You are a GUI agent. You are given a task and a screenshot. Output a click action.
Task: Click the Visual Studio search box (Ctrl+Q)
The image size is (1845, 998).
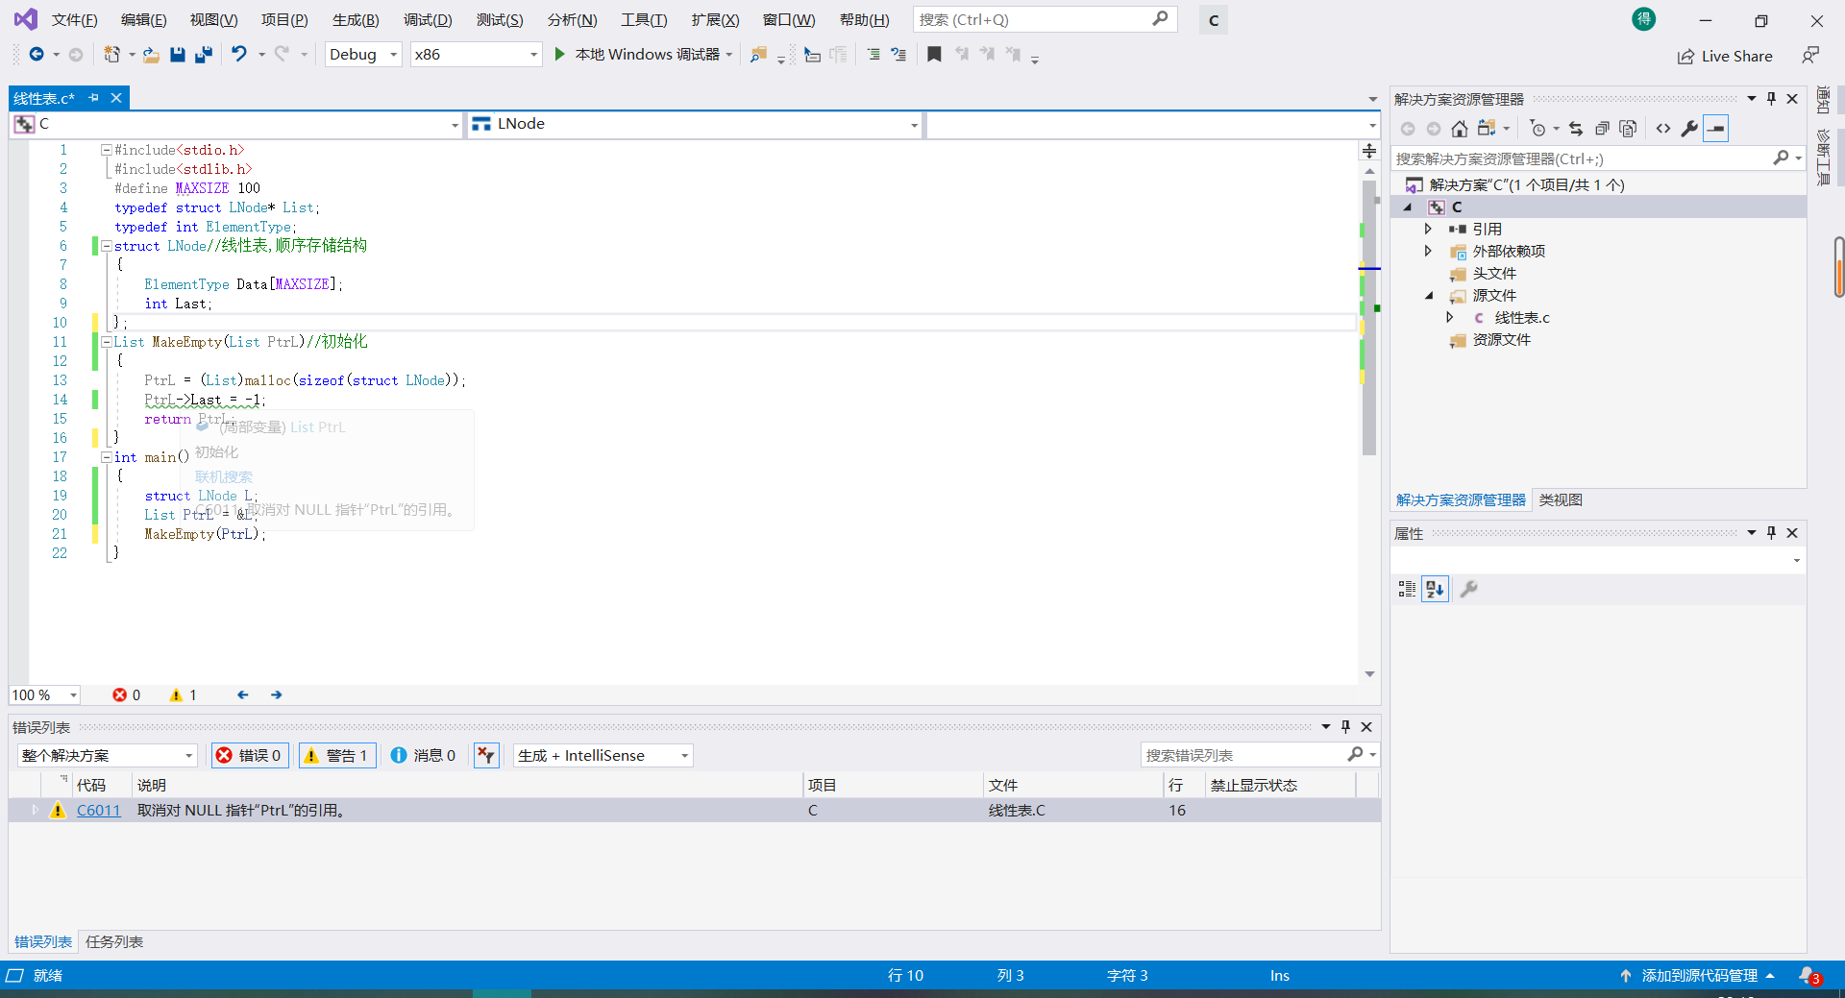pos(1045,20)
